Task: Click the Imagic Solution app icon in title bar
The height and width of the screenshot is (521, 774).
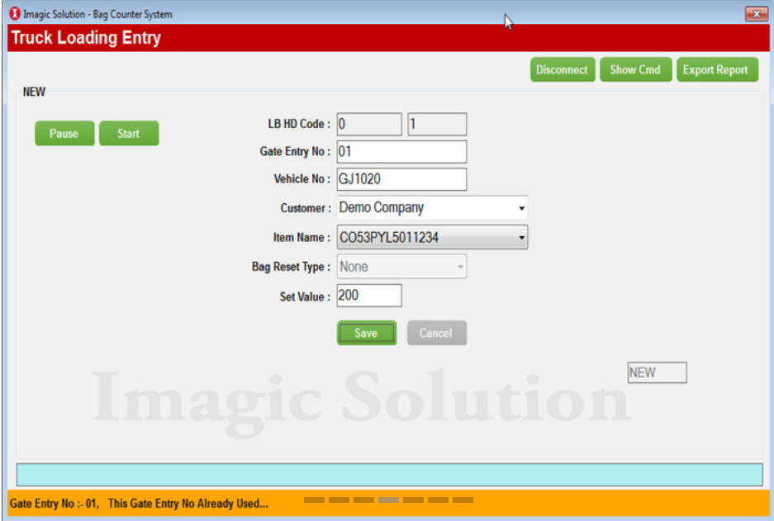Action: pyautogui.click(x=14, y=14)
